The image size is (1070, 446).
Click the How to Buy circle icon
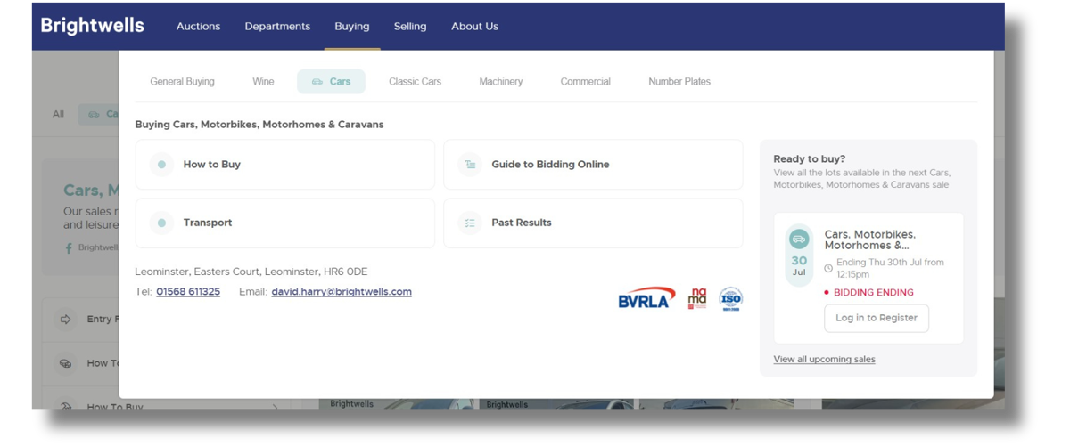click(161, 165)
